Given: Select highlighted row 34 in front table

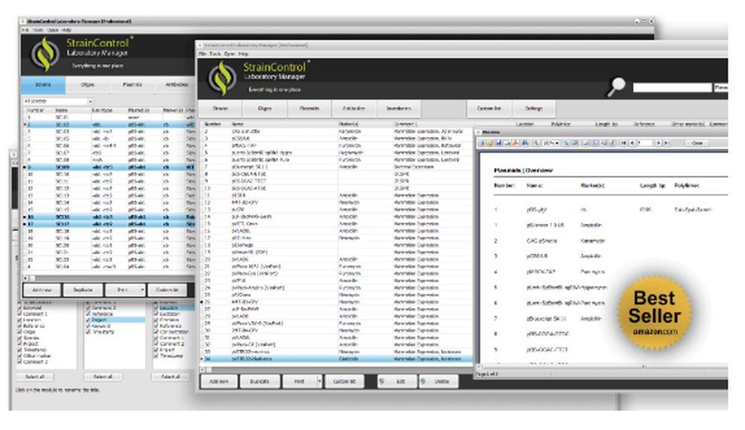Looking at the screenshot, I should click(337, 359).
